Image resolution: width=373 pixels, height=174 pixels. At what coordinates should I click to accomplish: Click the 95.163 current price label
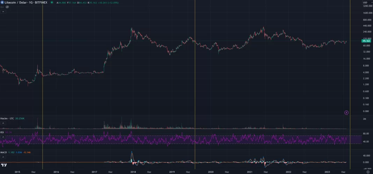click(x=366, y=41)
